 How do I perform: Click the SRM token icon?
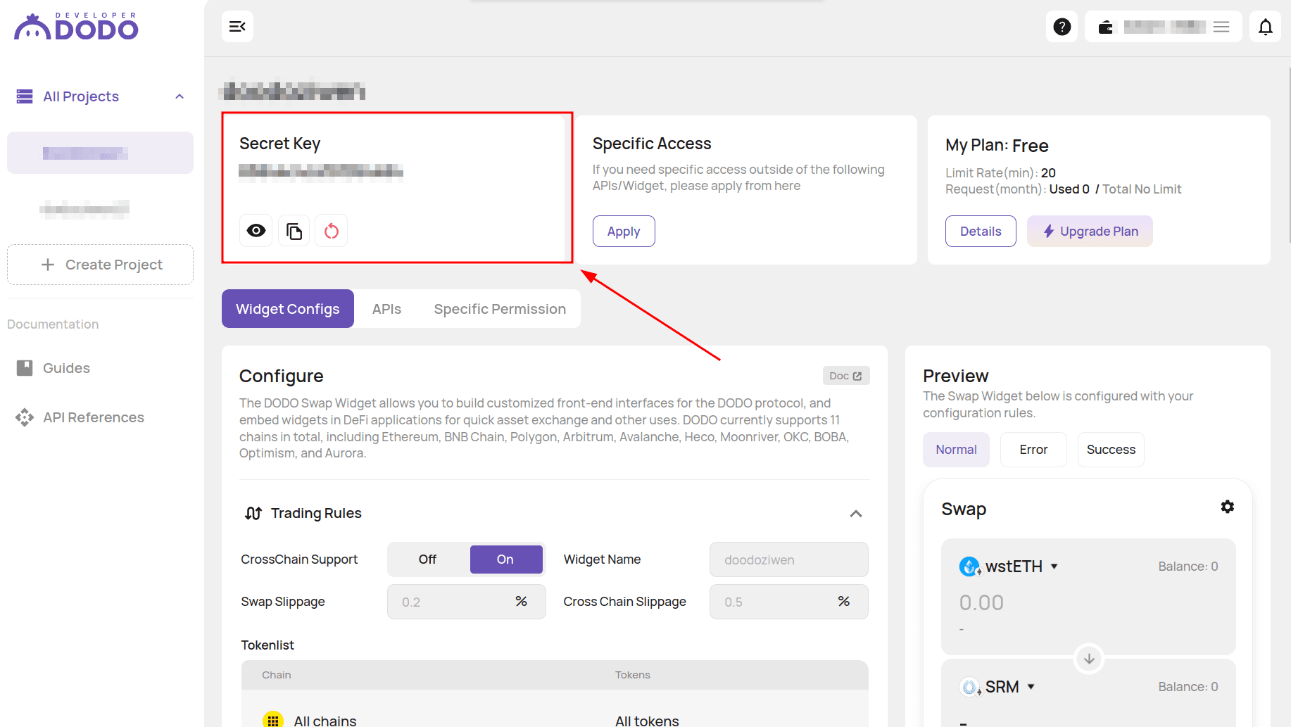[x=970, y=686]
